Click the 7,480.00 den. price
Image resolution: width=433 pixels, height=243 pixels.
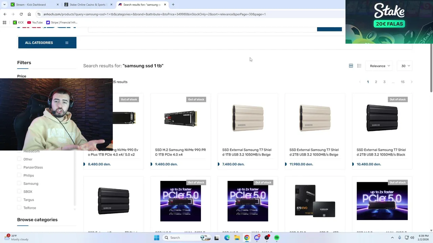(233, 164)
